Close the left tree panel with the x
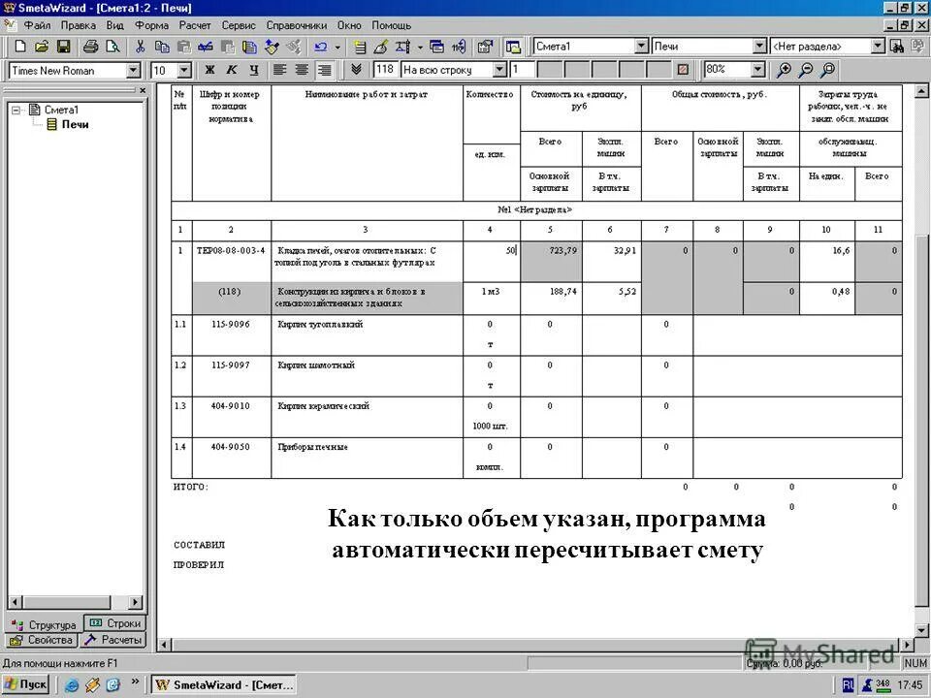The width and height of the screenshot is (931, 698). pos(143,90)
